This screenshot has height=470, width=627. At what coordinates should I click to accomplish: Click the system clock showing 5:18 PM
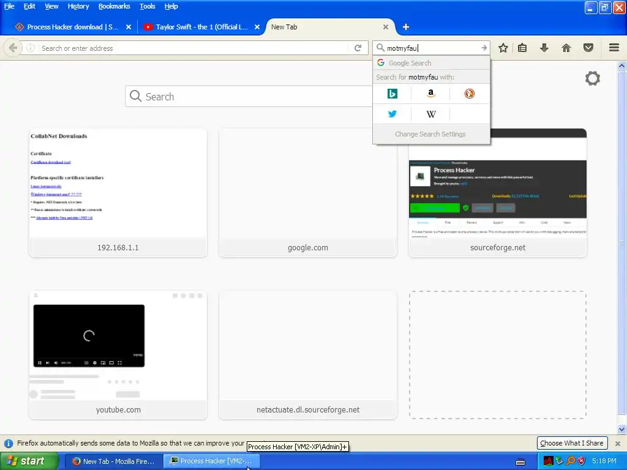[x=604, y=461]
